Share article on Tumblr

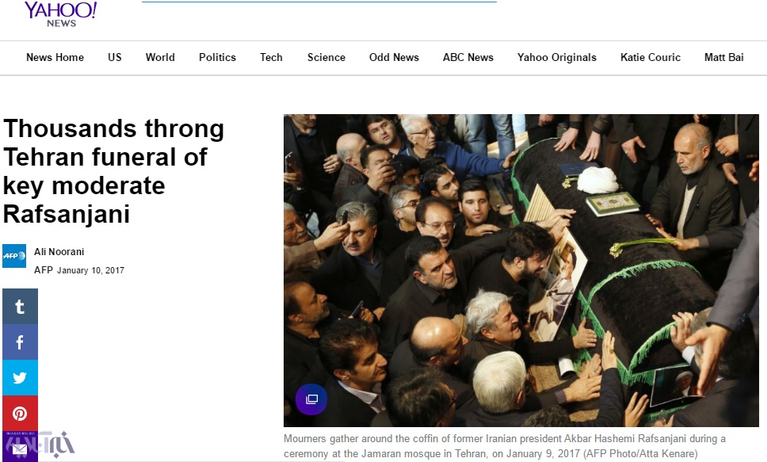[x=20, y=307]
